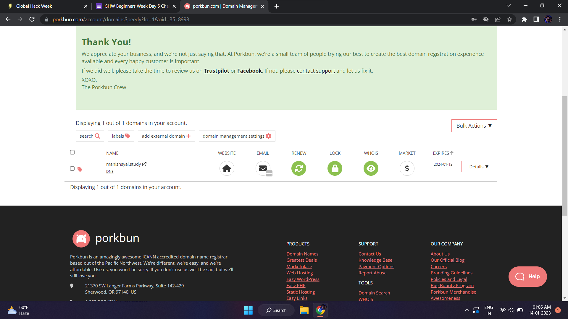Click the website home icon for manishsyal.study
The image size is (568, 319).
tap(227, 168)
